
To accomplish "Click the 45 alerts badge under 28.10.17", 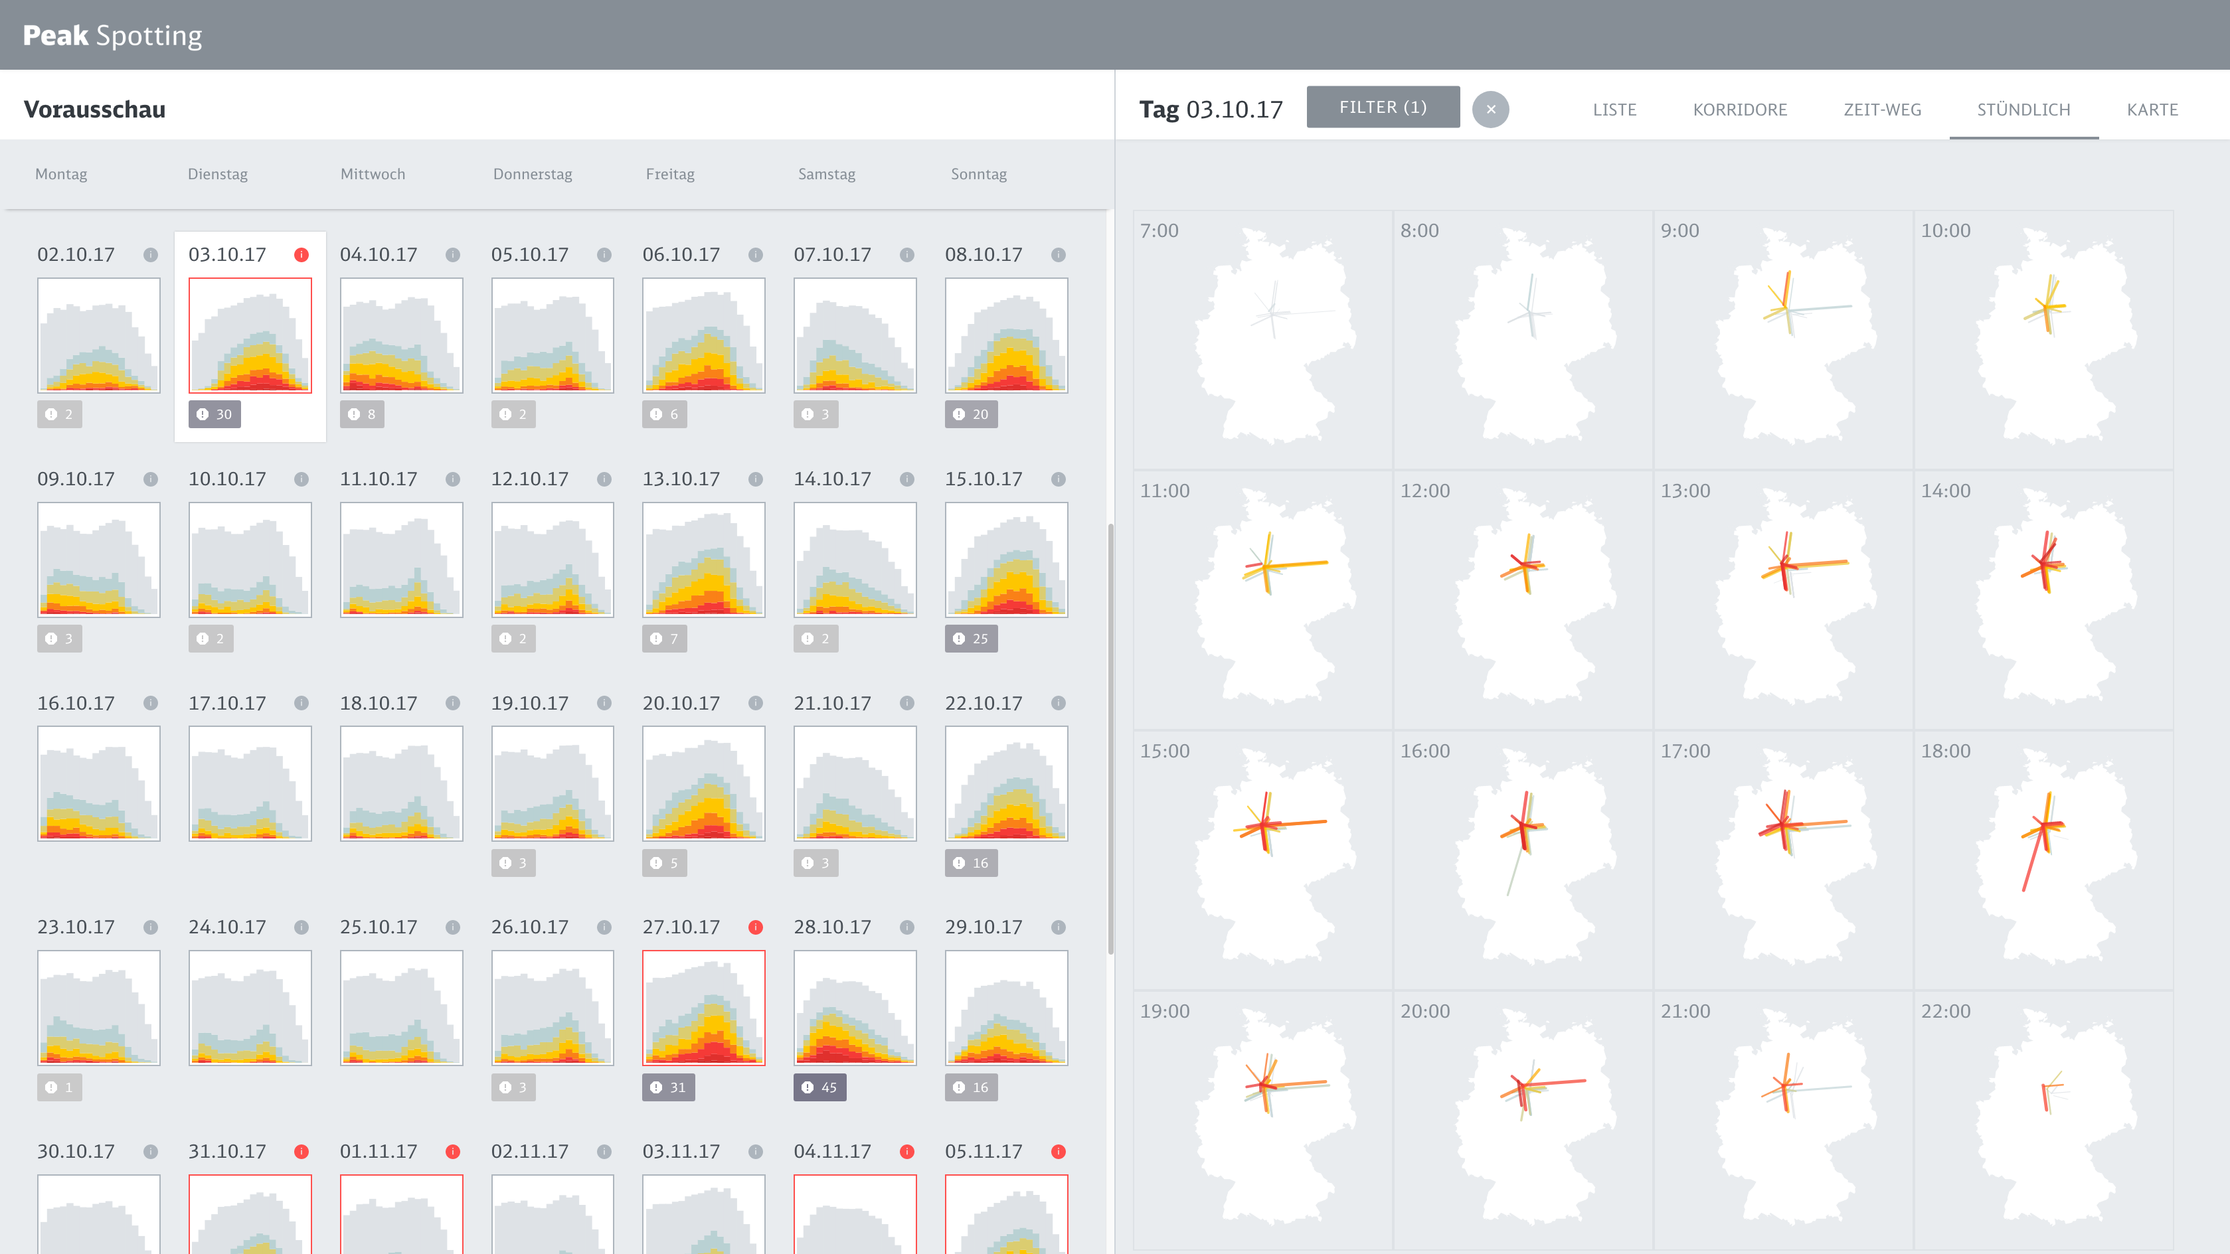I will 819,1087.
